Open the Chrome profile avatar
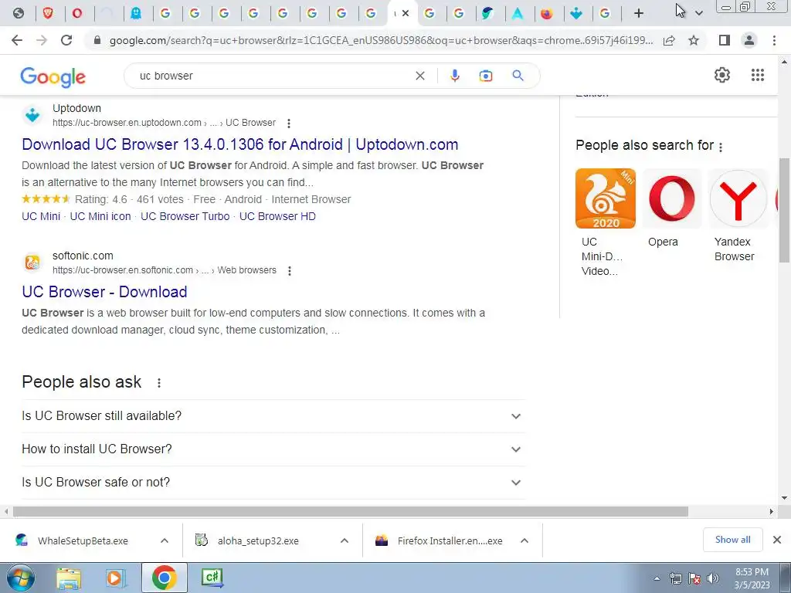The image size is (791, 593). point(749,40)
